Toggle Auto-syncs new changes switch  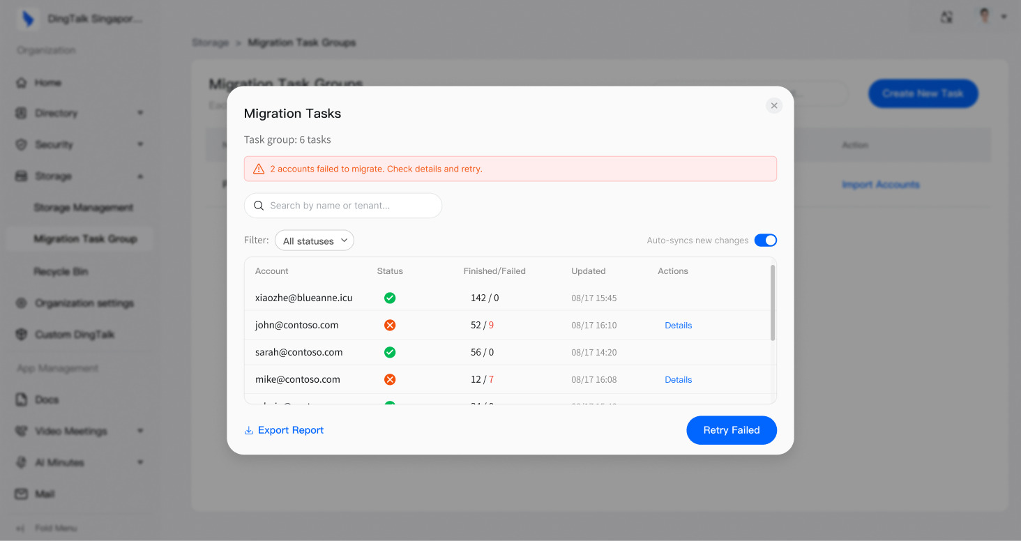click(x=766, y=241)
